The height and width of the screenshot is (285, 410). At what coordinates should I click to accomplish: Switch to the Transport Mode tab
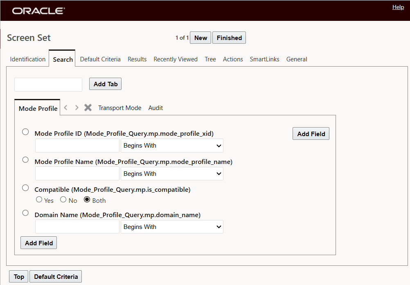119,108
